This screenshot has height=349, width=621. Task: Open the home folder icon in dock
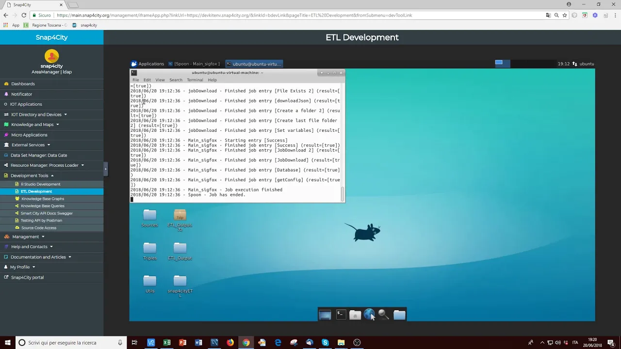[399, 315]
